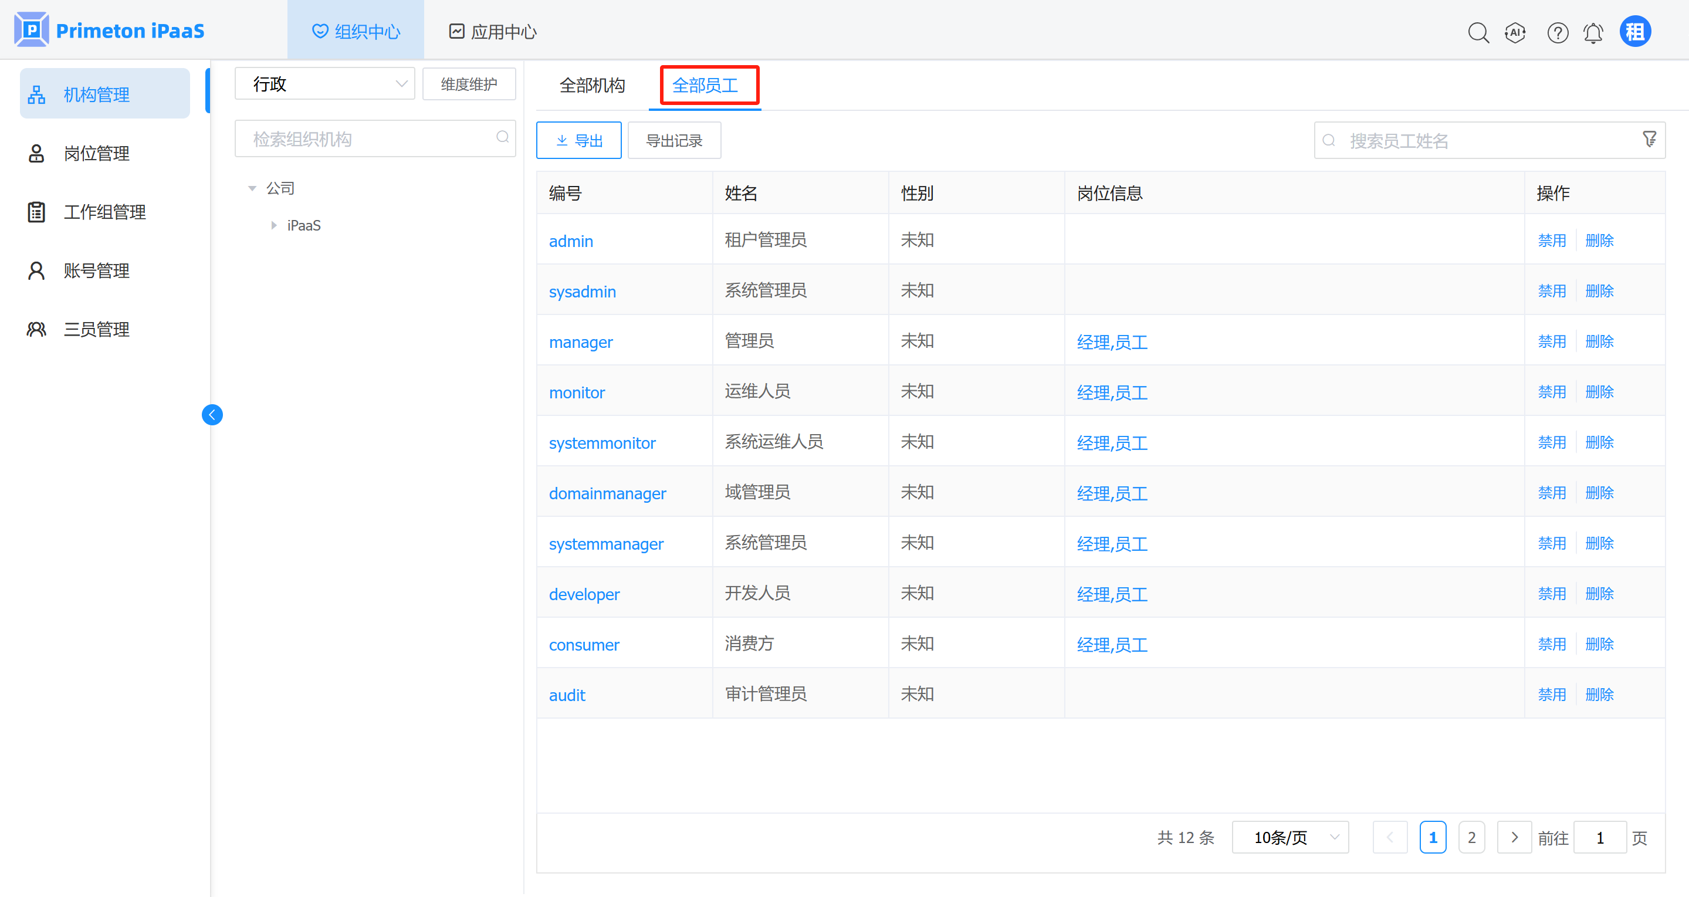Click search icon in organization search box
The width and height of the screenshot is (1689, 897).
pyautogui.click(x=502, y=137)
